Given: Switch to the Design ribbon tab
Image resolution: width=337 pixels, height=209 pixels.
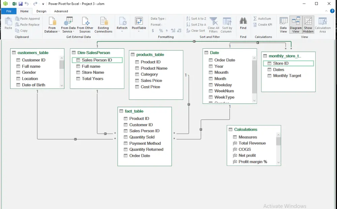Looking at the screenshot, I should tap(41, 11).
